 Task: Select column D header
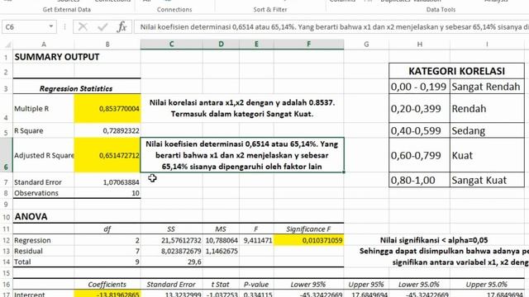click(x=221, y=44)
